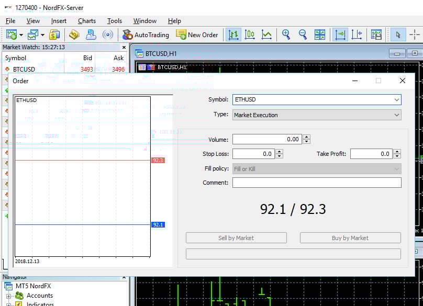Select Indicators in the Navigator

point(40,304)
